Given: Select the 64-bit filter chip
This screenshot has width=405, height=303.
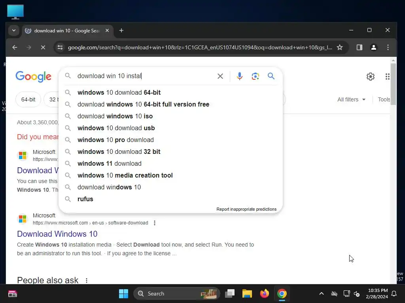Looking at the screenshot, I should click(x=28, y=99).
